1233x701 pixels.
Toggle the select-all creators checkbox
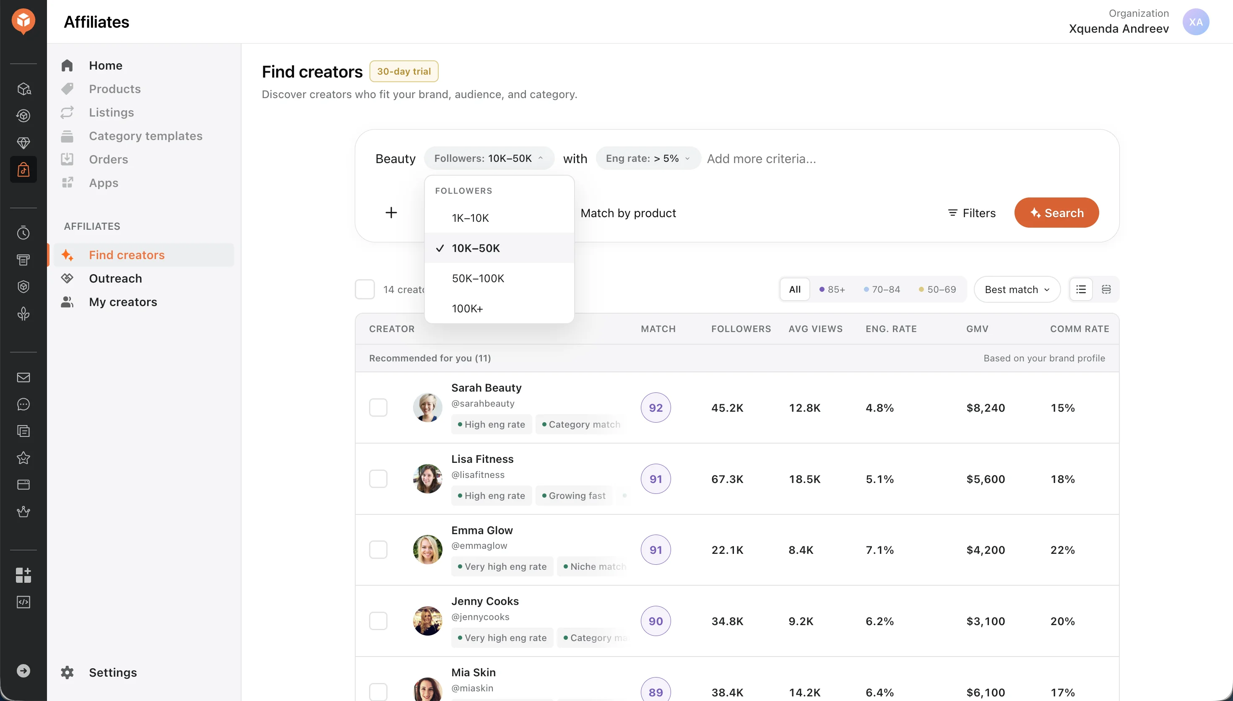(364, 289)
